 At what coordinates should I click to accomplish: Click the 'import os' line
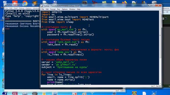point(48,15)
